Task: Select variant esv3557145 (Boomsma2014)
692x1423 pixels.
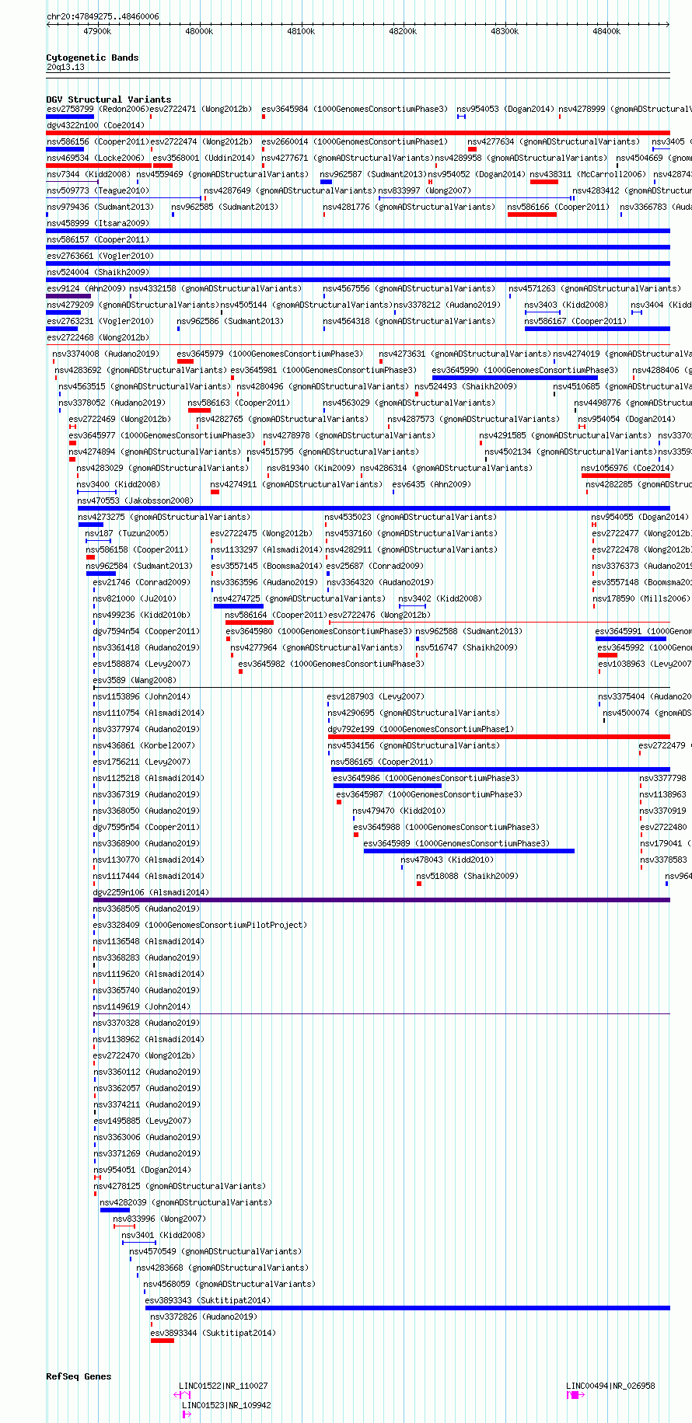Action: 267,566
